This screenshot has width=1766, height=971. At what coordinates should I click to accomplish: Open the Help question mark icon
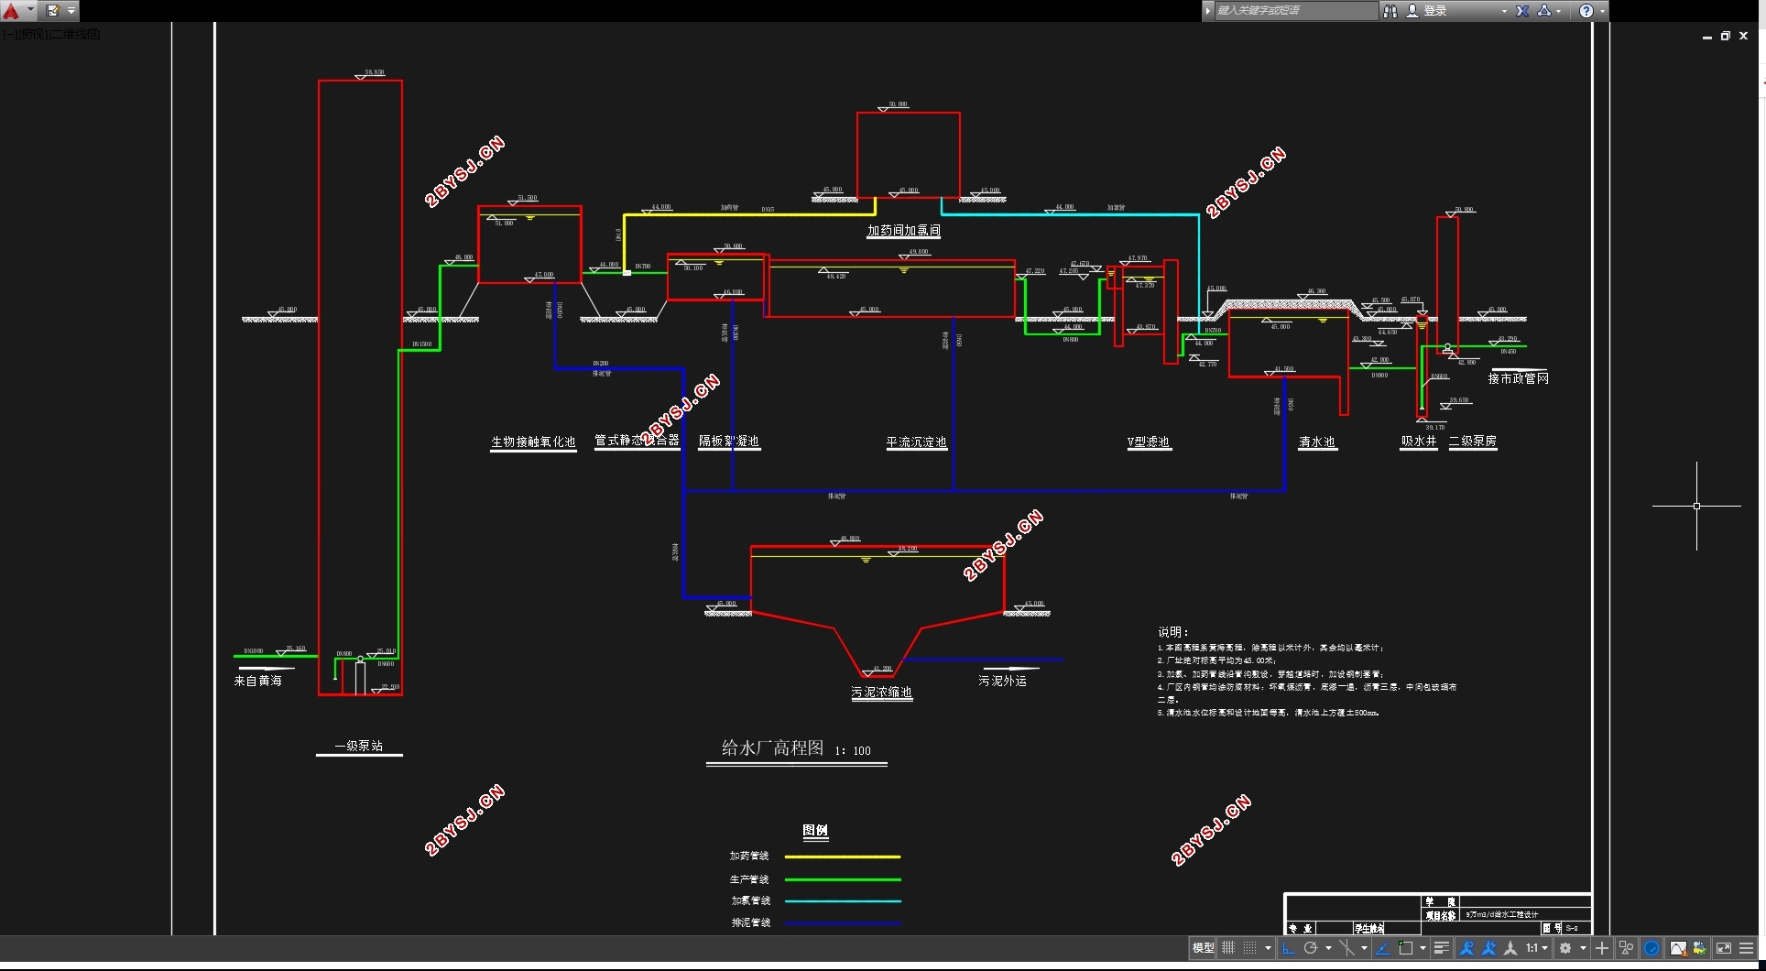coord(1586,11)
